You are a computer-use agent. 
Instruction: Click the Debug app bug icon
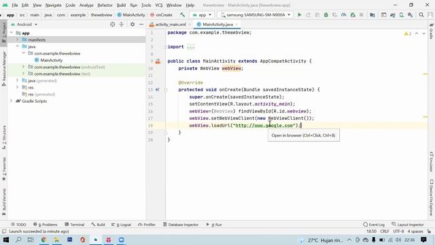click(x=326, y=15)
